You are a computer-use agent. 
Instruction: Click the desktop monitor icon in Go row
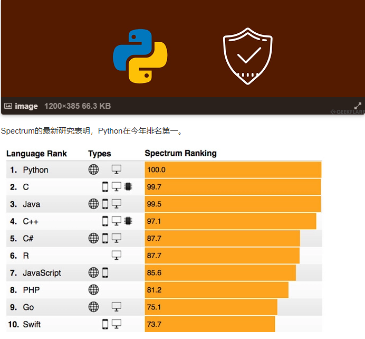117,307
